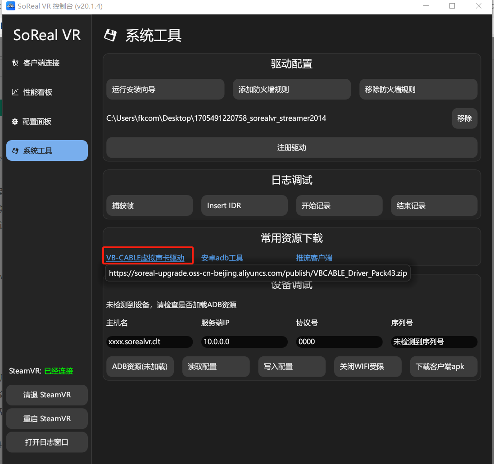The height and width of the screenshot is (464, 494).
Task: Start logging with 开始记录
Action: click(339, 205)
